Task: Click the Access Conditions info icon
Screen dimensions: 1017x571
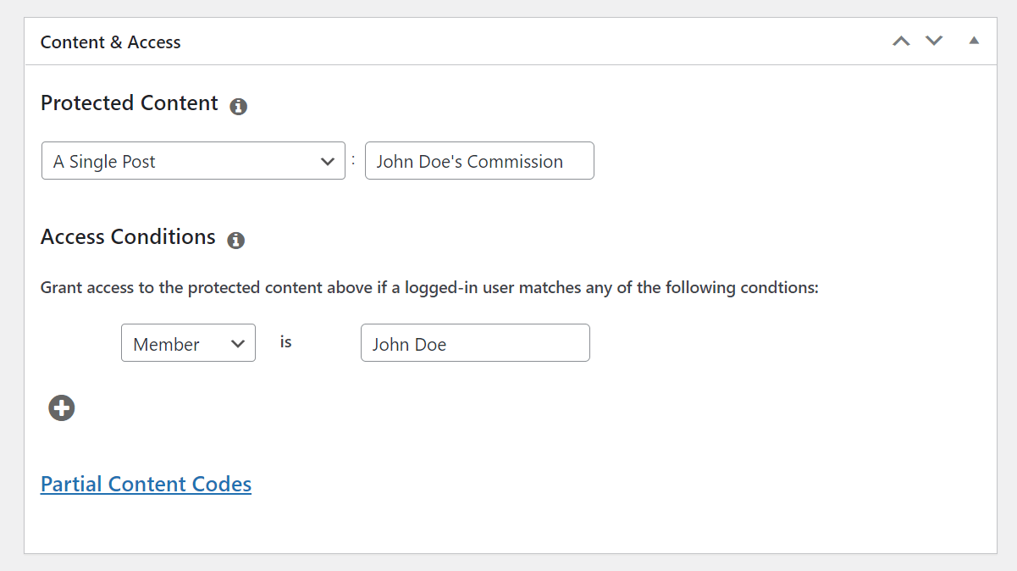Action: [236, 241]
